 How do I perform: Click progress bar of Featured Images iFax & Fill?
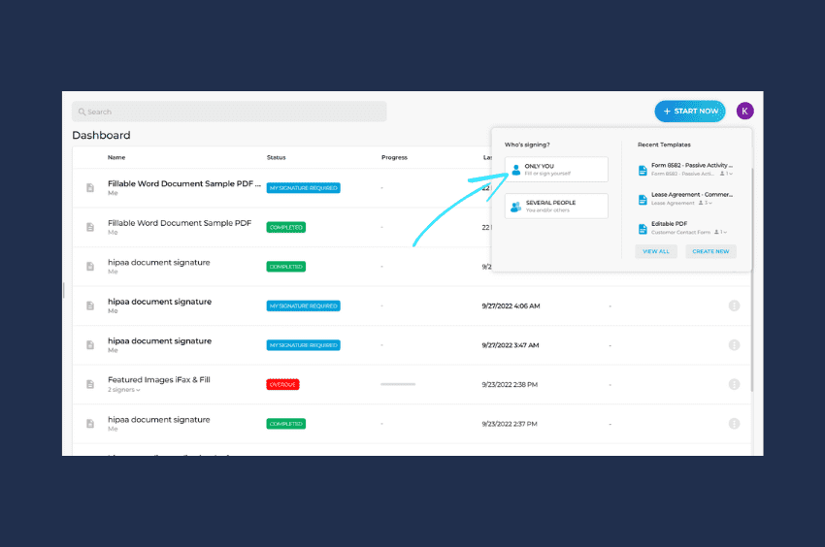click(x=398, y=384)
